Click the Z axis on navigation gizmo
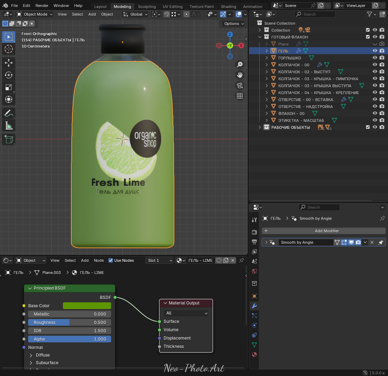388x376 pixels. tap(230, 35)
